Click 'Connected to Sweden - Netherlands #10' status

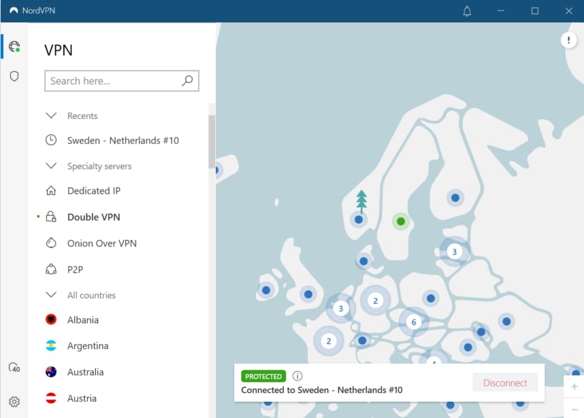click(x=322, y=389)
